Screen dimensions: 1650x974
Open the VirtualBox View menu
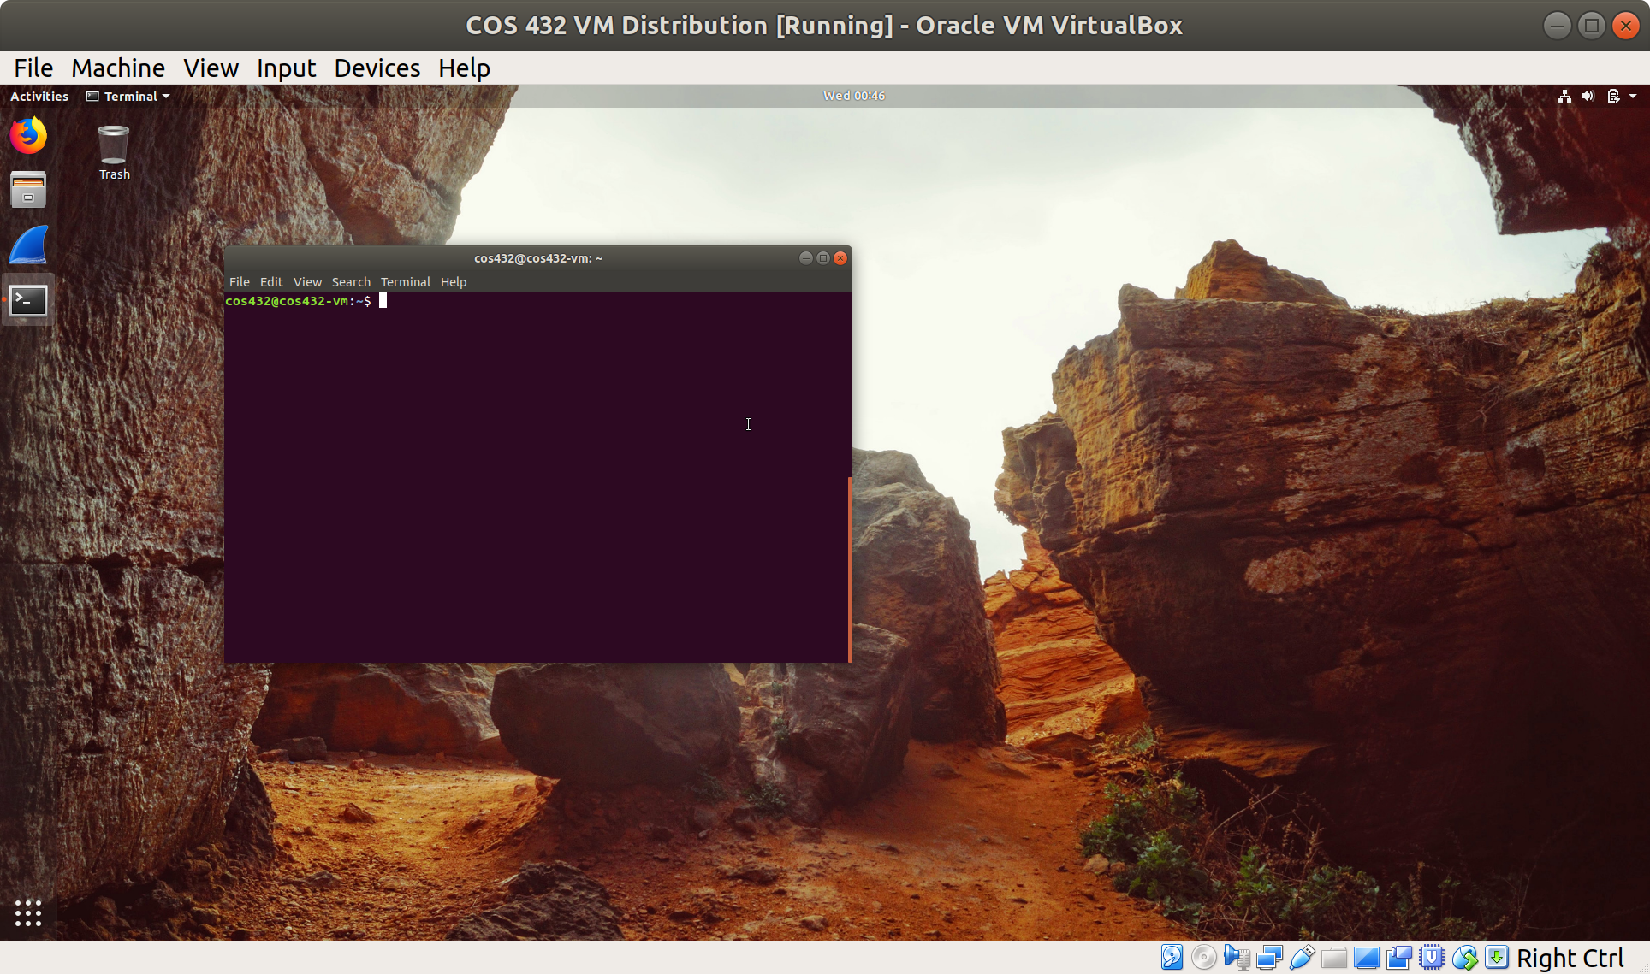pyautogui.click(x=211, y=68)
